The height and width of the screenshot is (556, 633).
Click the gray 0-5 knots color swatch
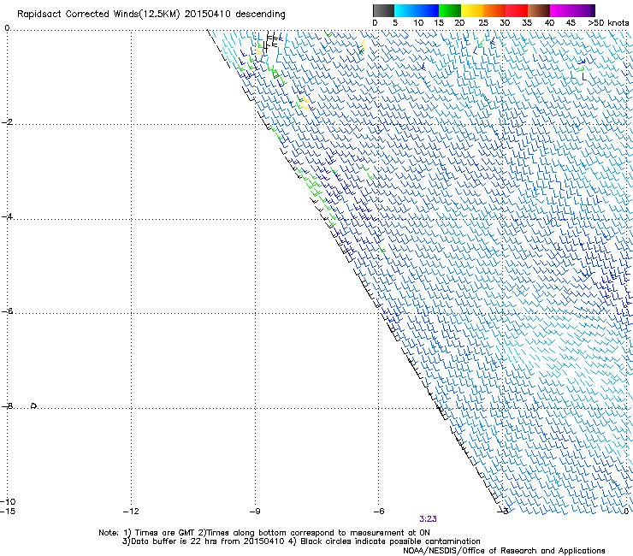pos(383,10)
